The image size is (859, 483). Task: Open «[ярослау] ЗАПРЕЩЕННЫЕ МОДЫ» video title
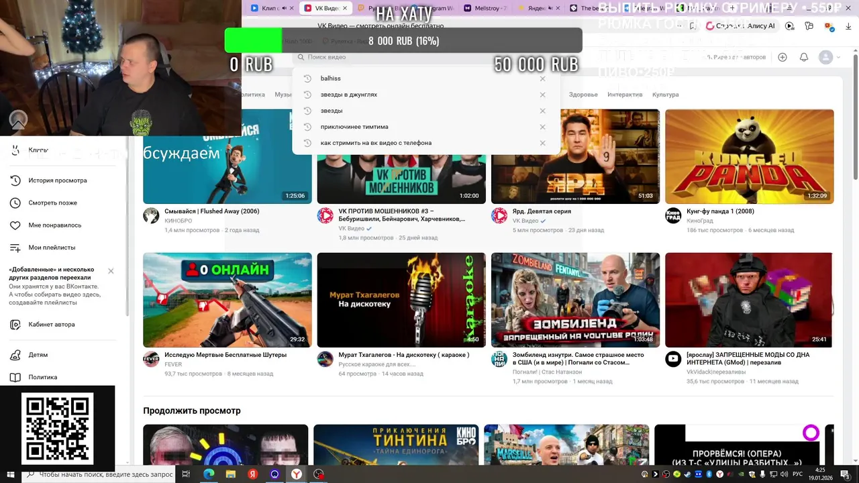[748, 358]
